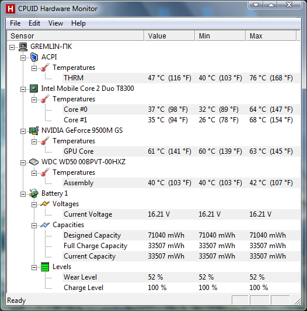Open the View menu
Viewport: 307px width, 311px height.
[x=55, y=23]
